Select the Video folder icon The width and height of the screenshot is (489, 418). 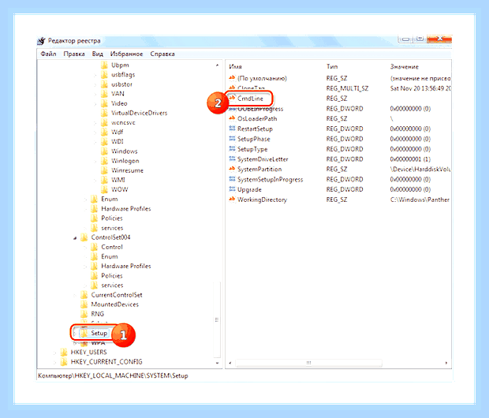[x=104, y=103]
